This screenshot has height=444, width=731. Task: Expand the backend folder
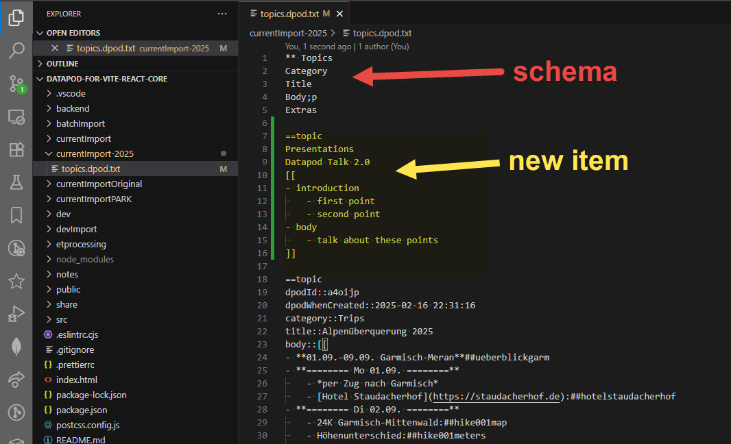pos(73,108)
